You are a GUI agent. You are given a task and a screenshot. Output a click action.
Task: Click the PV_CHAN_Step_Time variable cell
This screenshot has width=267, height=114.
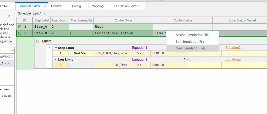click(111, 53)
